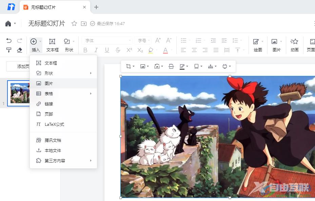Toggle bold formatting (B)
Viewport: 315px width, 201px height.
(85, 50)
